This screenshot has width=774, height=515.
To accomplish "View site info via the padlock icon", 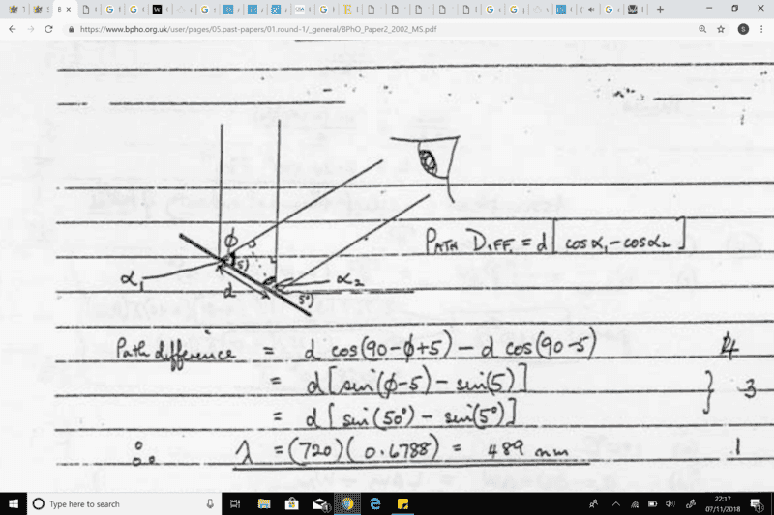I will [71, 30].
